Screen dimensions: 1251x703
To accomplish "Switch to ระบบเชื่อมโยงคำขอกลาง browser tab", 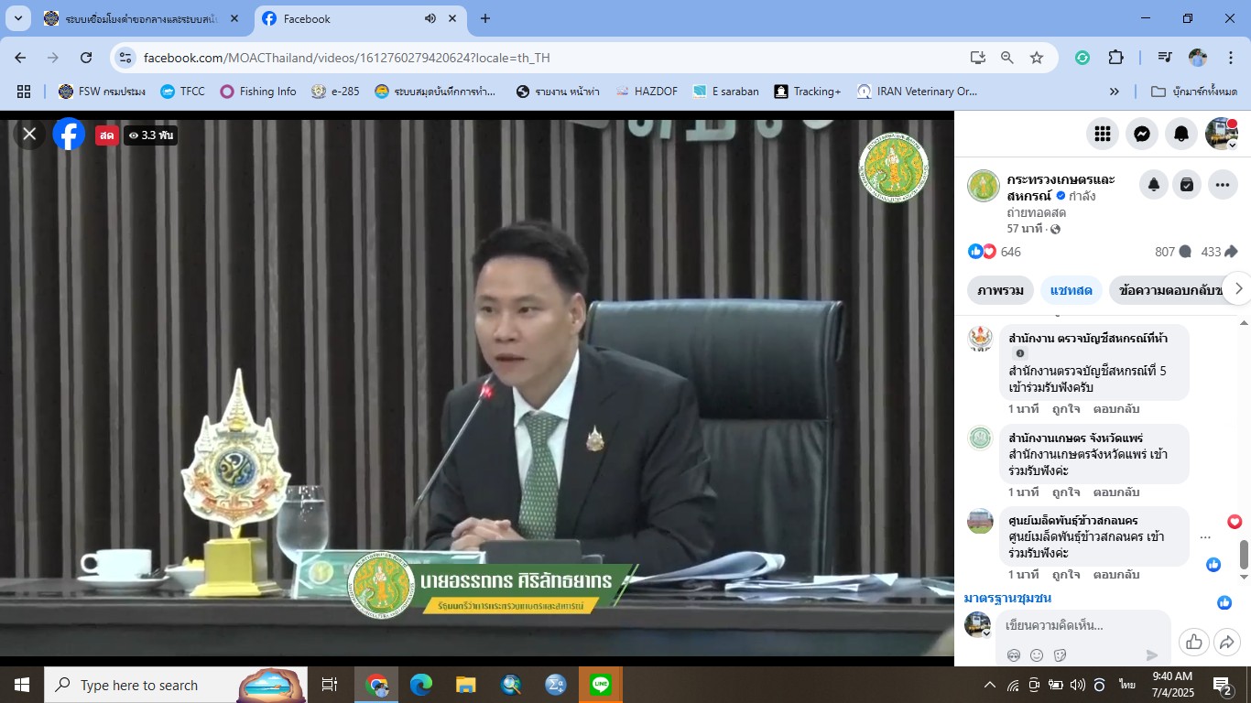I will point(142,18).
